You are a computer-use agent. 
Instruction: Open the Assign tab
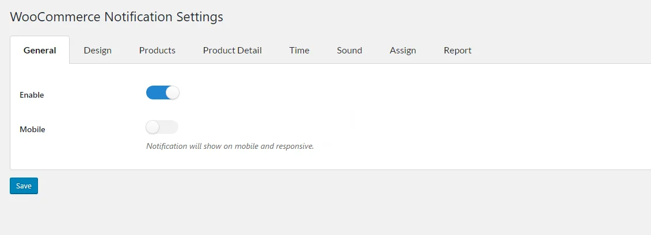[402, 51]
